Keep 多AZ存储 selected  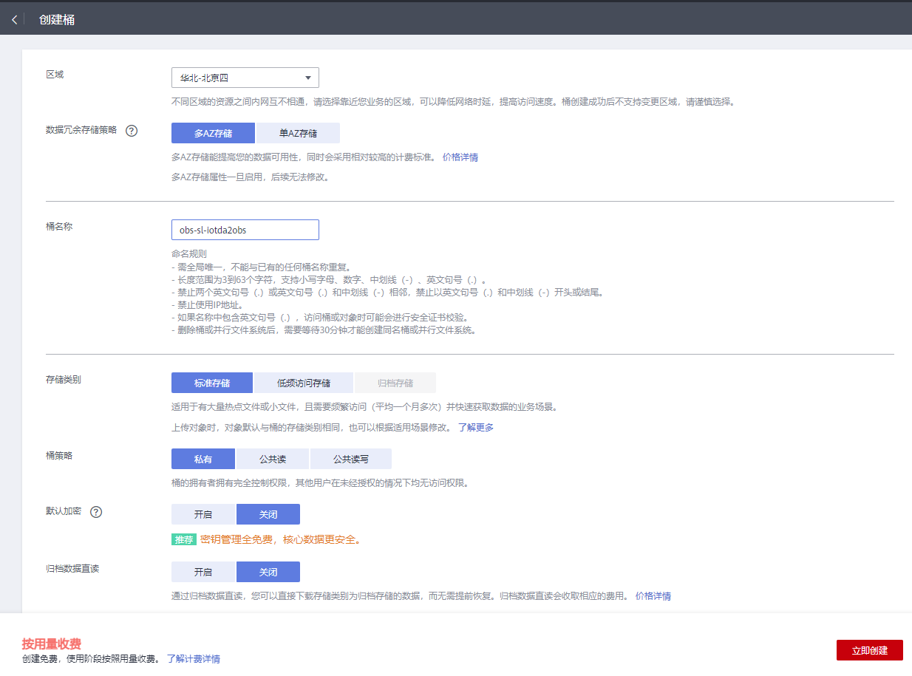pos(213,133)
